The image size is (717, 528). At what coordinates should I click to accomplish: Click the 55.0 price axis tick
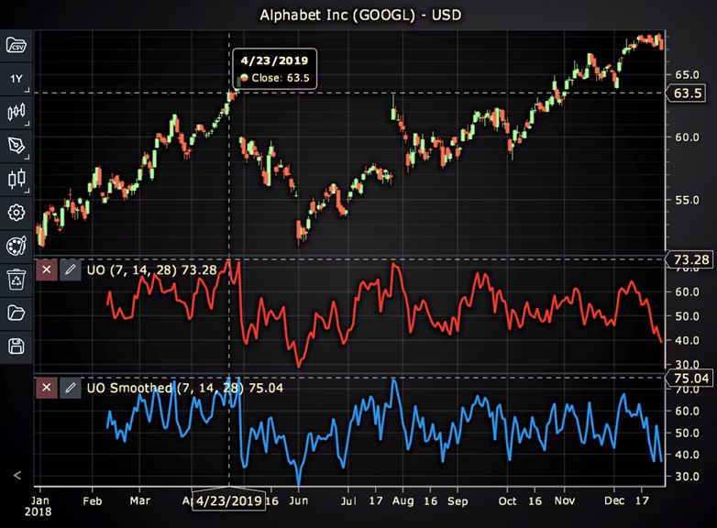(x=687, y=200)
